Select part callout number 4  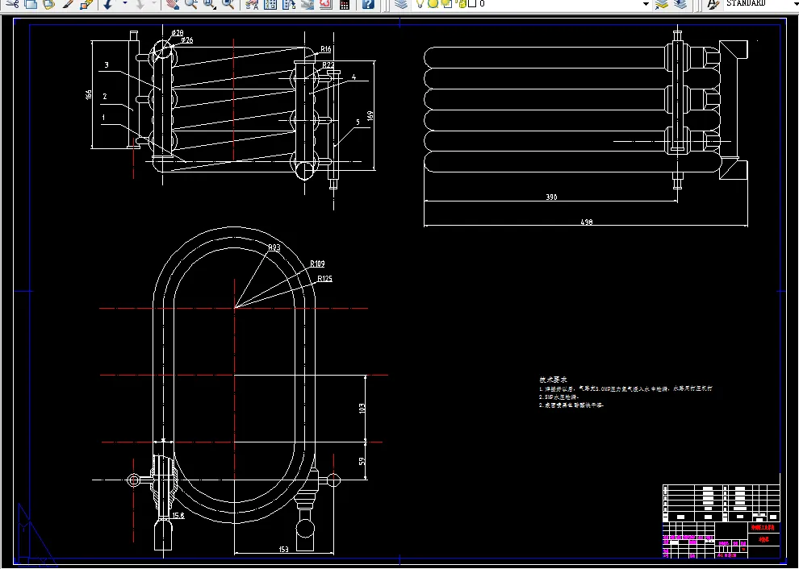354,78
